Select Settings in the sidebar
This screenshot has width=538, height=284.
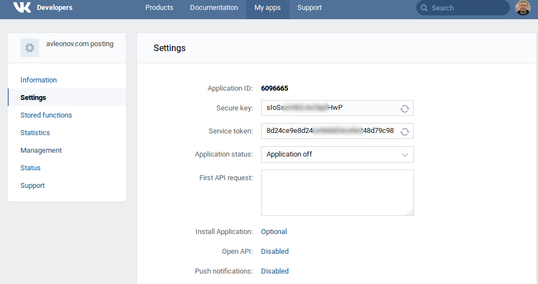pyautogui.click(x=67, y=98)
